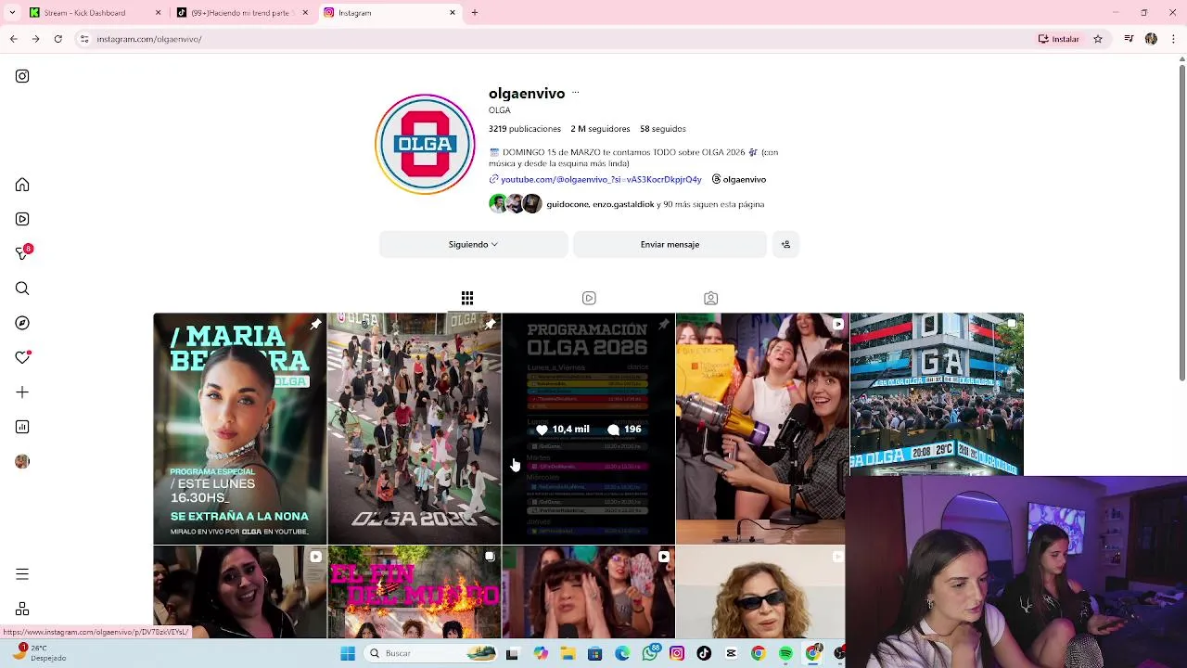Open the dashboard insights icon
Viewport: 1187px width, 668px height.
point(22,427)
